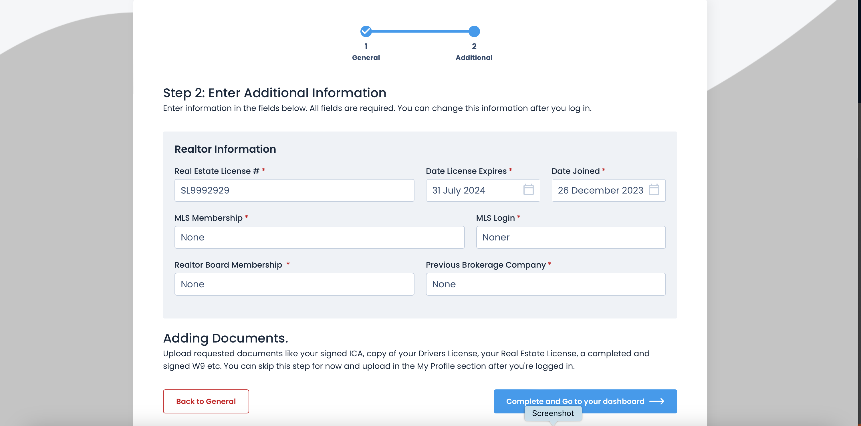Open calendar icon for Date Joined
861x426 pixels.
pos(654,190)
